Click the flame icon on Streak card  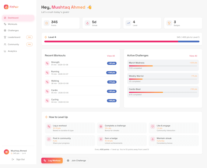[87, 23]
